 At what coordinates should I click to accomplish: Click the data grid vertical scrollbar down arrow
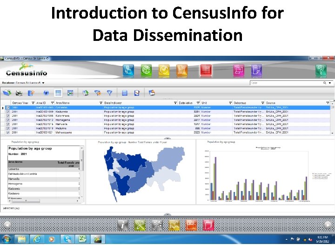point(332,133)
